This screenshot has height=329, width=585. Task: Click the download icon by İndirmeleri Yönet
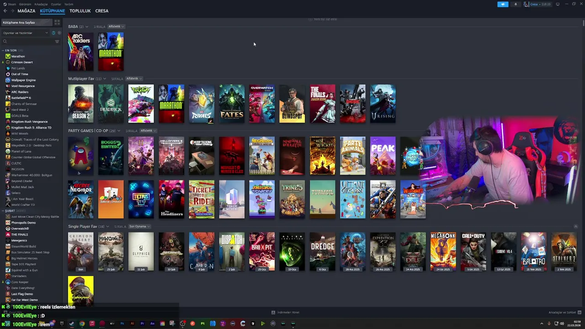pos(273,313)
